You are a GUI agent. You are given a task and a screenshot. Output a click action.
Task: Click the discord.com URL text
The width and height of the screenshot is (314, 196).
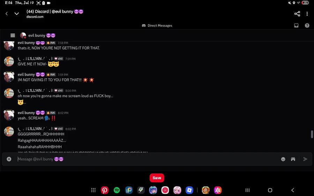pyautogui.click(x=35, y=17)
